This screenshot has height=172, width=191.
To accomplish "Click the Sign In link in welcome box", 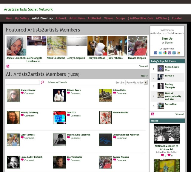I will pos(169,43).
